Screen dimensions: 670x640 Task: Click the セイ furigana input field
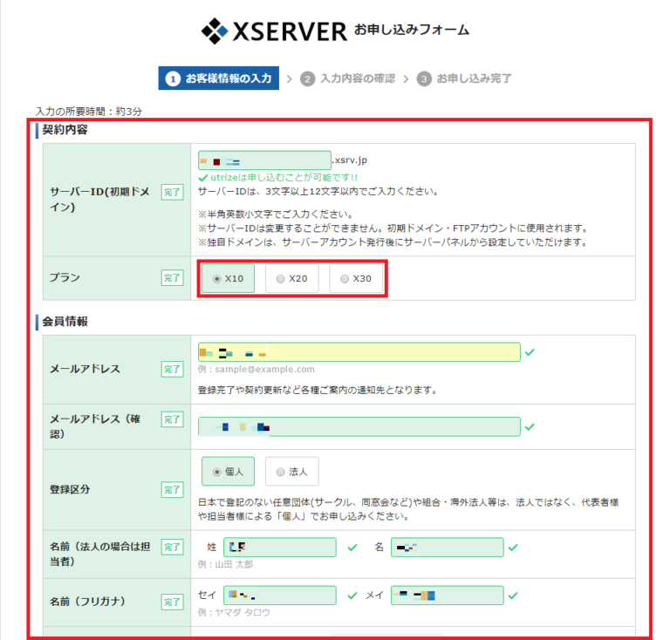[280, 596]
